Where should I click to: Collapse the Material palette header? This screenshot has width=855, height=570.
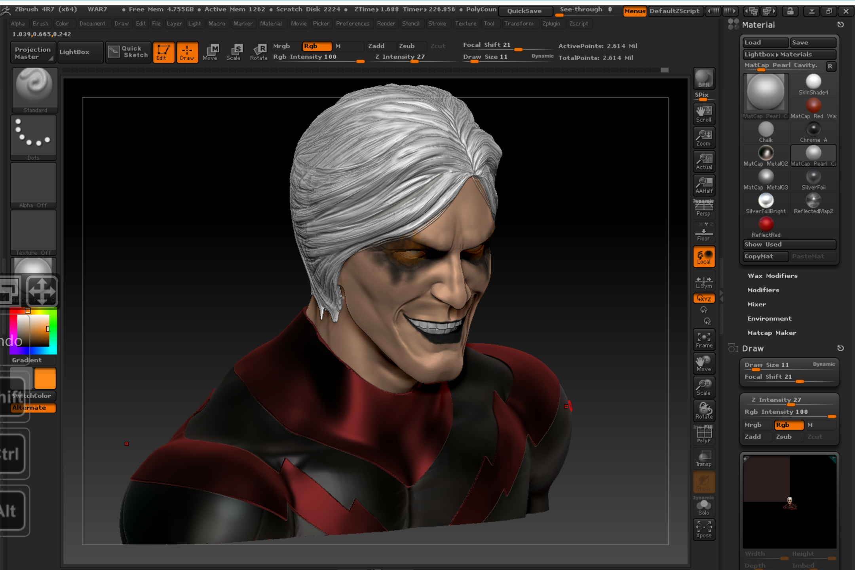point(758,25)
